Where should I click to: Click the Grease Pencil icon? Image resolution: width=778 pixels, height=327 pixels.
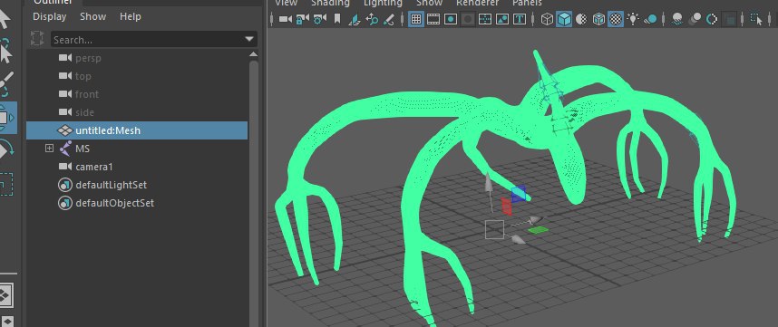coord(390,19)
